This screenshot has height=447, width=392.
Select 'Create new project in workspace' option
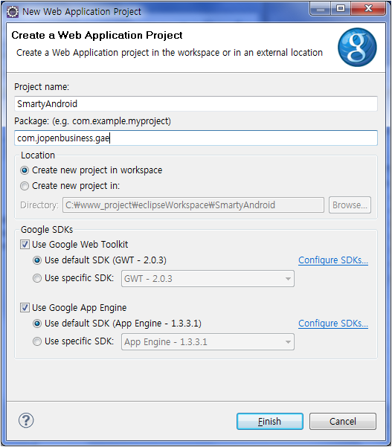(x=25, y=170)
